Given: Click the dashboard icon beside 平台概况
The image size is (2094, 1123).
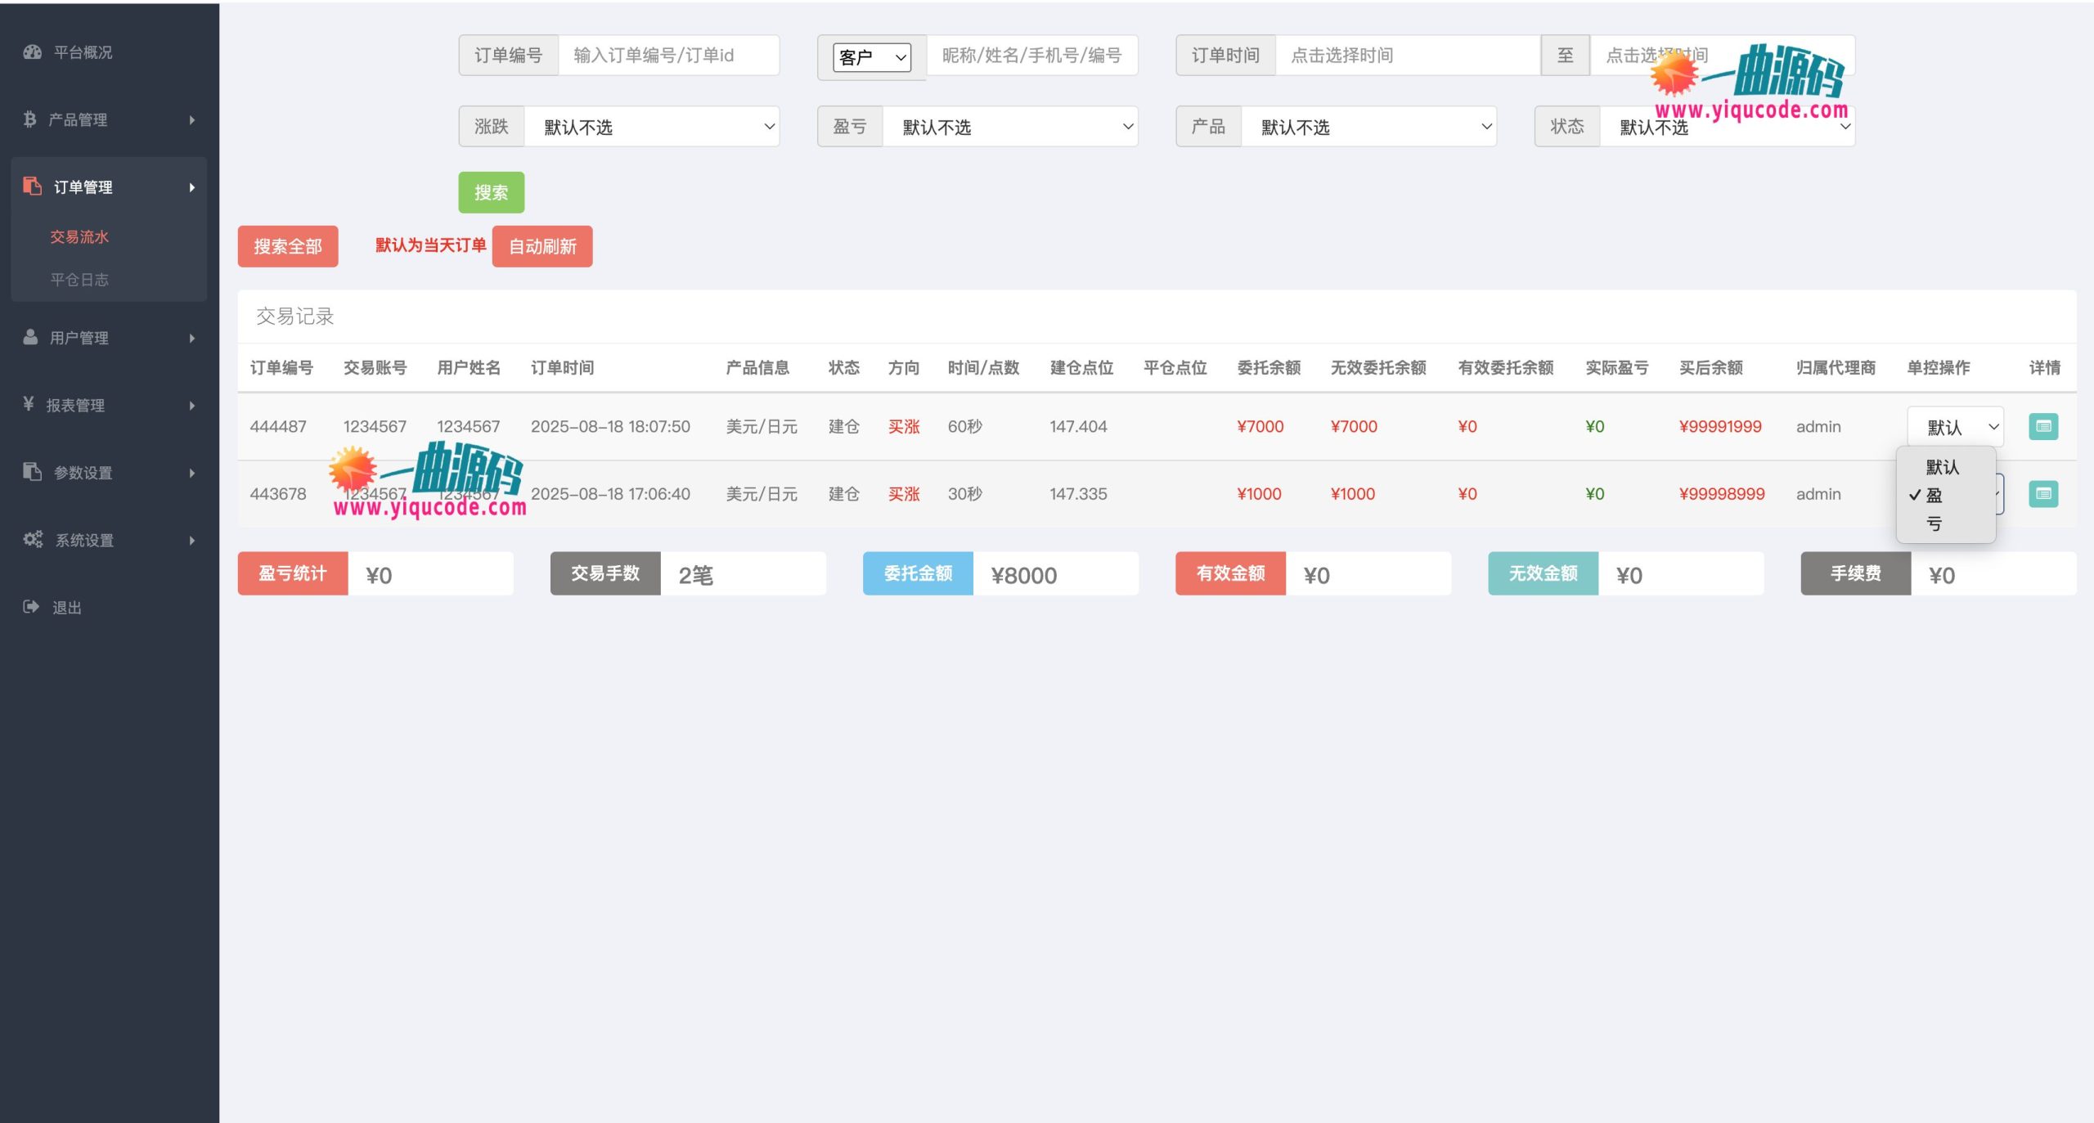Looking at the screenshot, I should pyautogui.click(x=32, y=52).
